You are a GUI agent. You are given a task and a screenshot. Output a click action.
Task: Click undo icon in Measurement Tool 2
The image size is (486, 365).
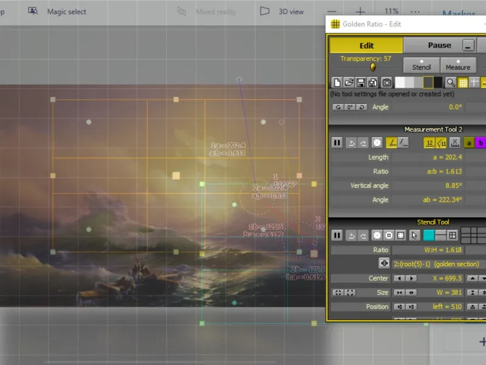tap(351, 143)
